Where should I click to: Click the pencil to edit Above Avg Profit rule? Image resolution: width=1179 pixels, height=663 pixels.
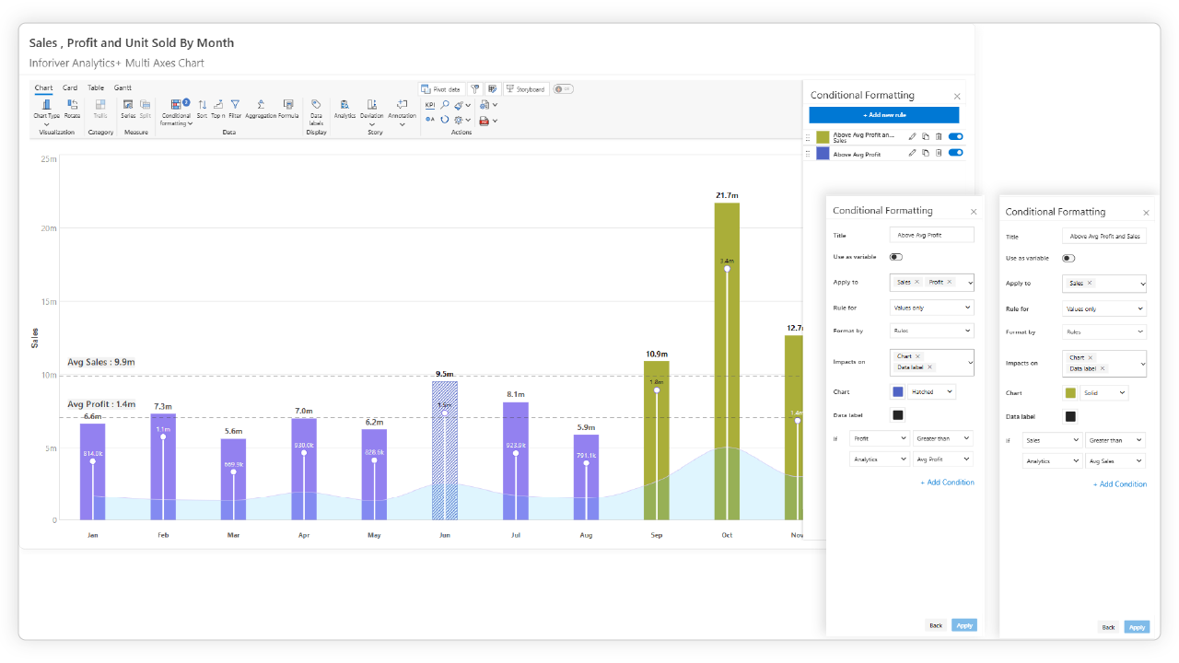click(912, 154)
